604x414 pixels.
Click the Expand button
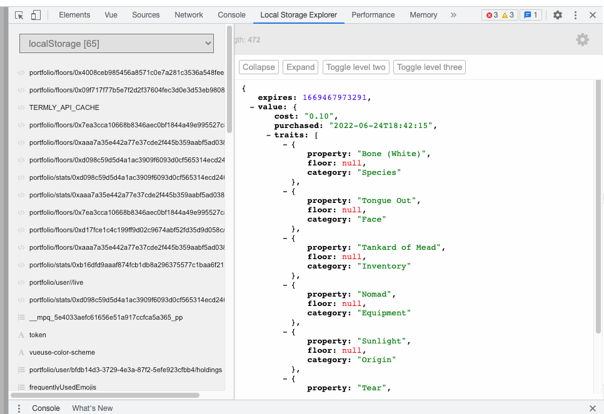pyautogui.click(x=301, y=67)
